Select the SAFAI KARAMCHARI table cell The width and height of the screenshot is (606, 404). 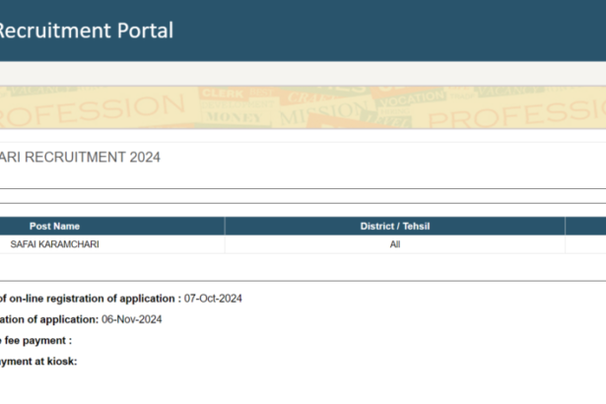point(54,244)
